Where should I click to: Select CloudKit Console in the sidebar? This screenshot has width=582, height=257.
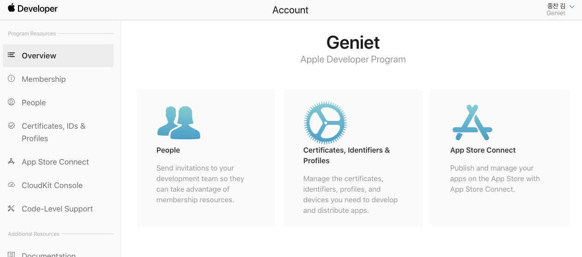click(52, 185)
